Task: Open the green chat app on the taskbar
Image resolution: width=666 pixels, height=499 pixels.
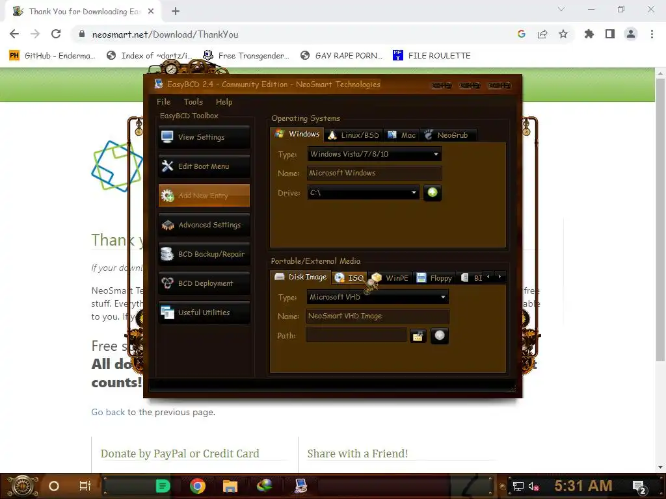Action: [163, 486]
